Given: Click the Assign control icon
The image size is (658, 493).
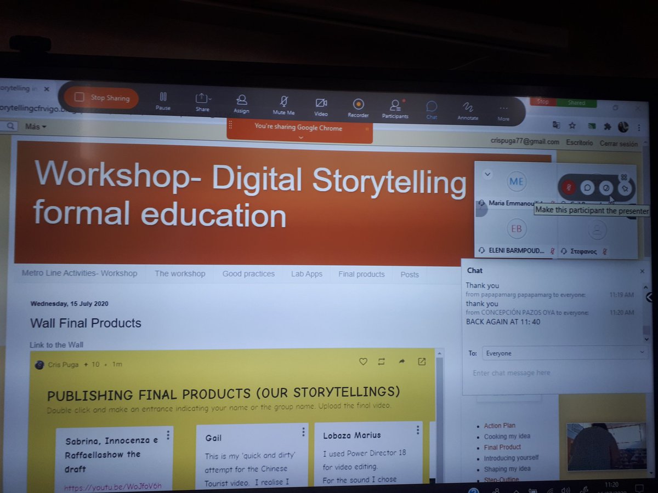Looking at the screenshot, I should pos(241,103).
